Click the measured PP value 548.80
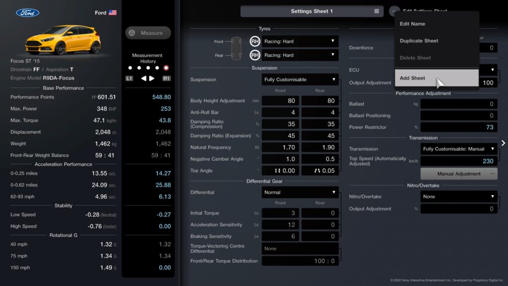The height and width of the screenshot is (286, 508). (161, 97)
